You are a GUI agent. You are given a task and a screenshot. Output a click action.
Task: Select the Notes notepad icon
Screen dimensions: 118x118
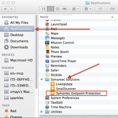pos(47,47)
